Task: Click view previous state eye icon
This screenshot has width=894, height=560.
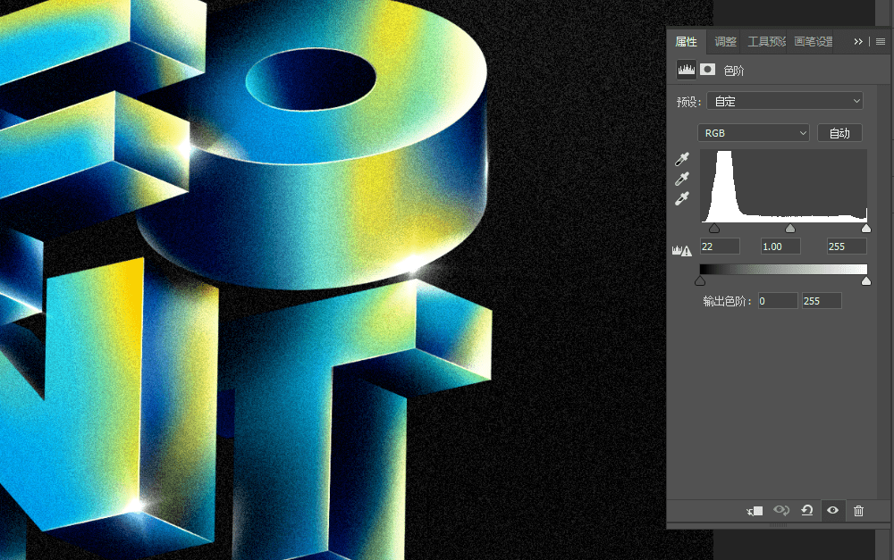Action: 781,510
